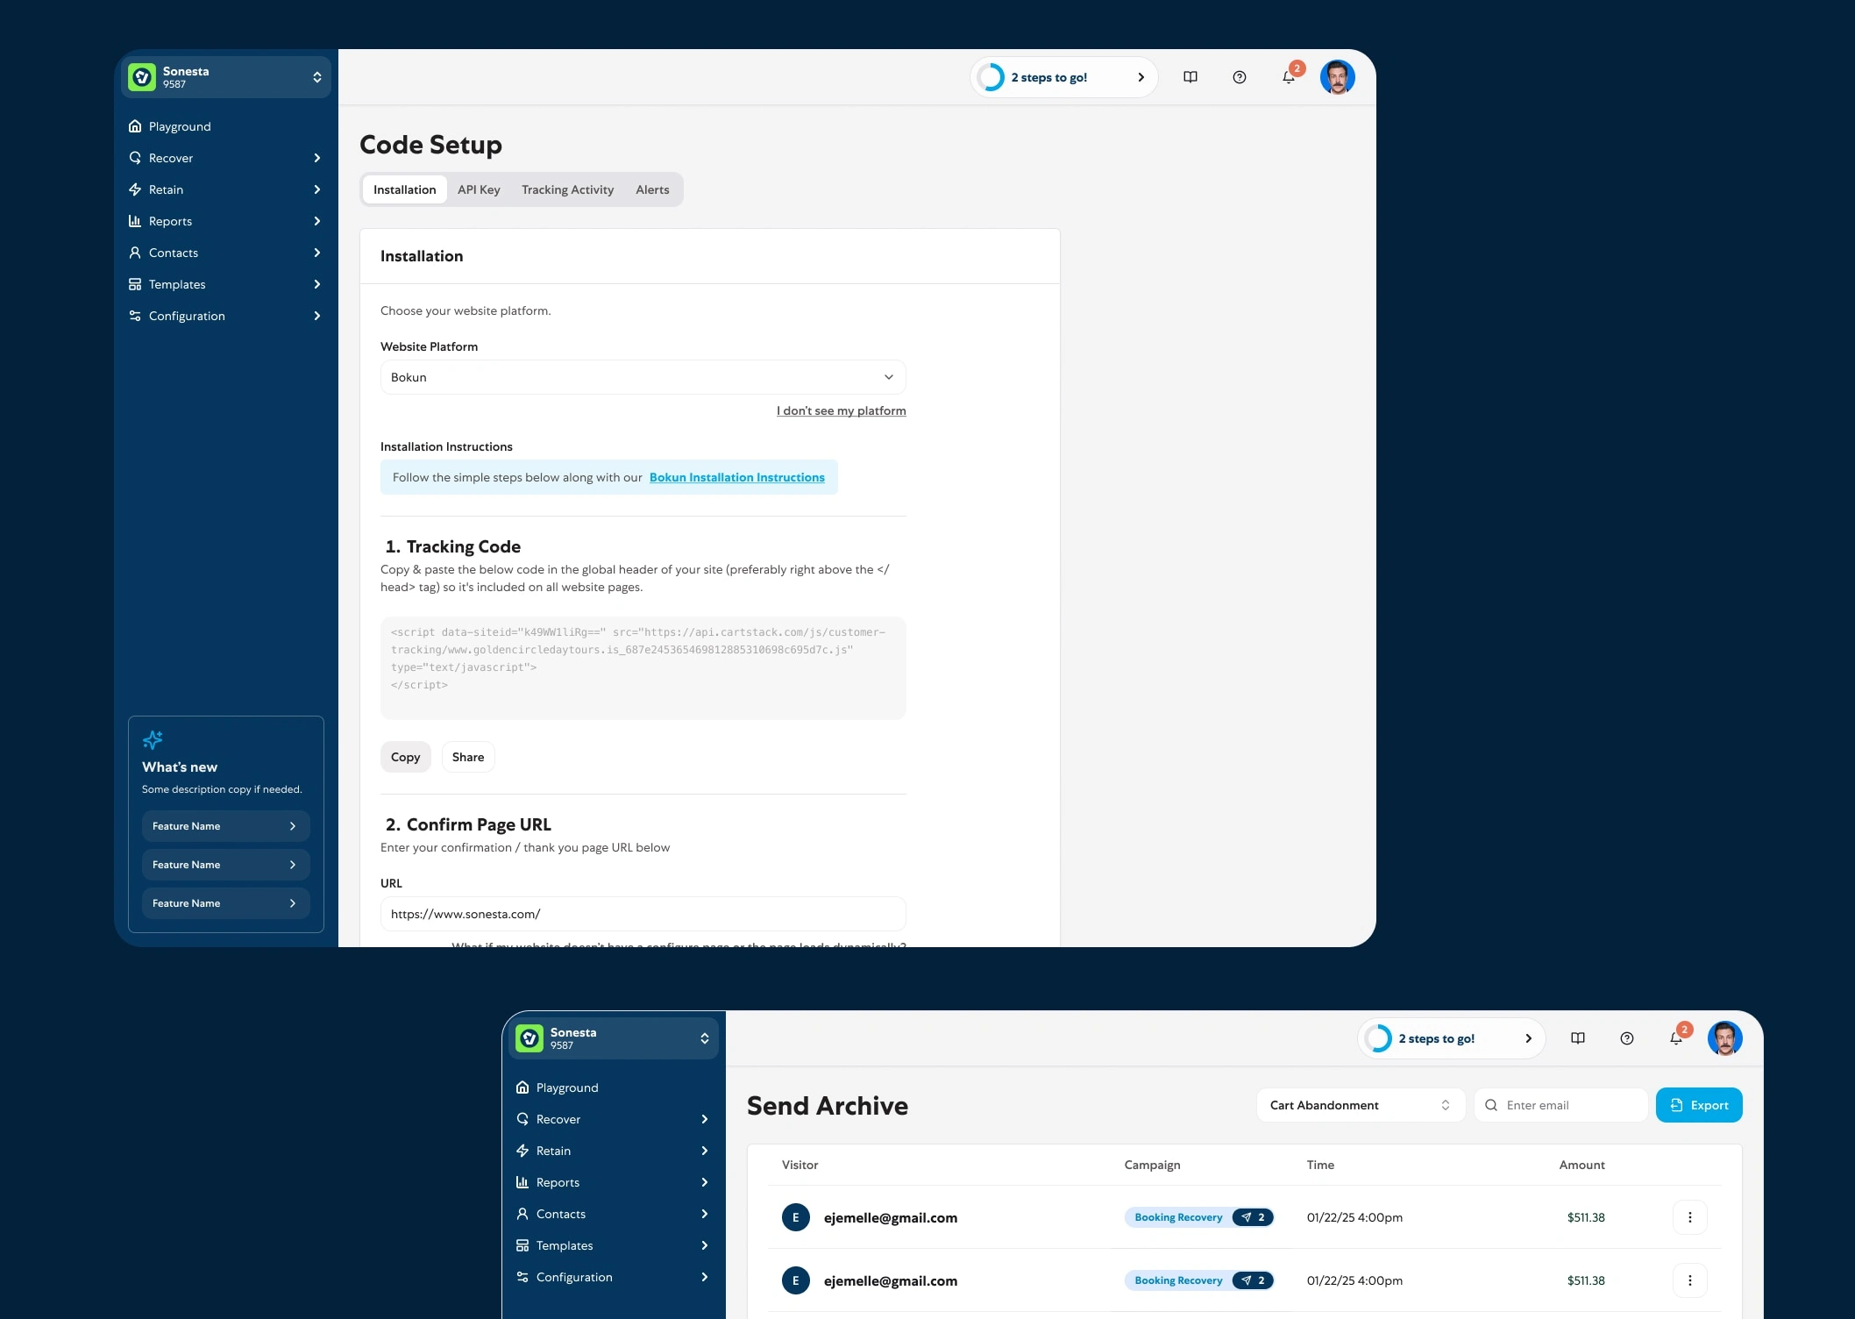1855x1319 pixels.
Task: Click the help question mark icon in top header
Action: coord(1239,77)
